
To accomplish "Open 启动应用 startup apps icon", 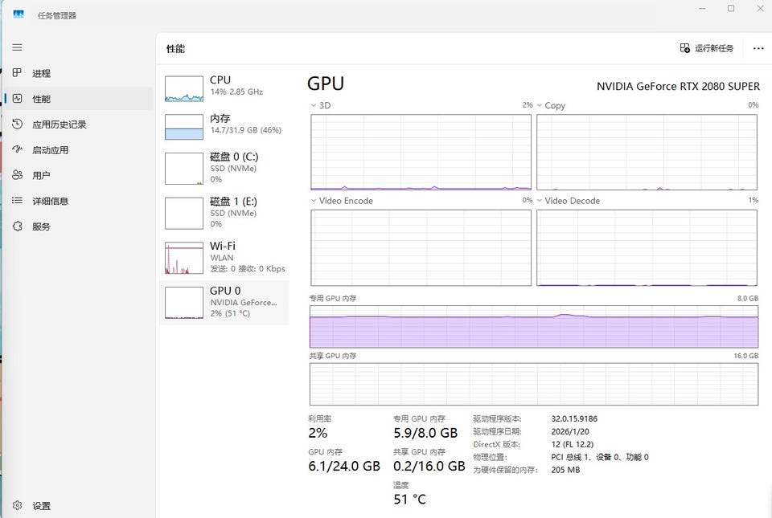I will [x=17, y=149].
